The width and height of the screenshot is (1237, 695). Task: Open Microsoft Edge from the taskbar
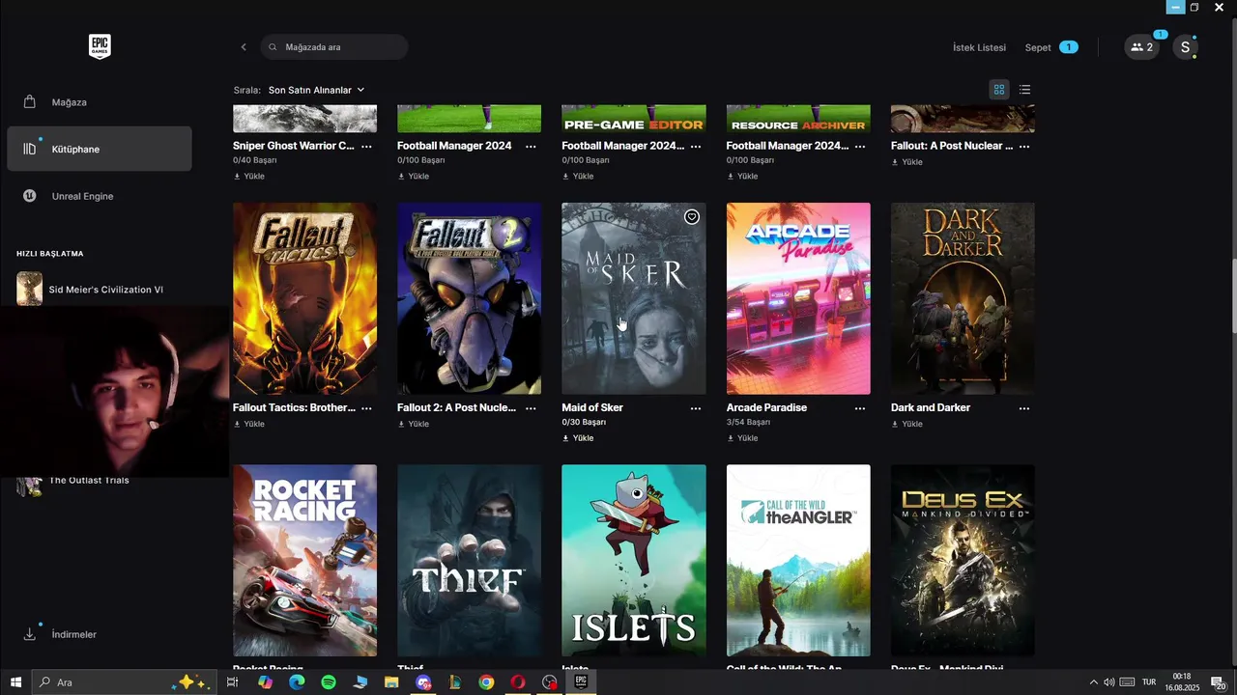coord(297,682)
